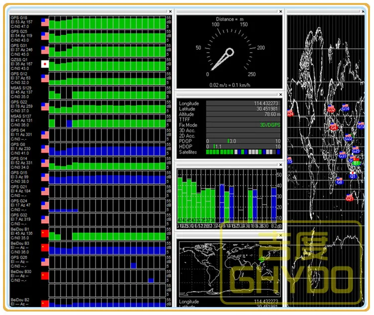Close the speed gauge panel
The image size is (374, 315).
281,11
